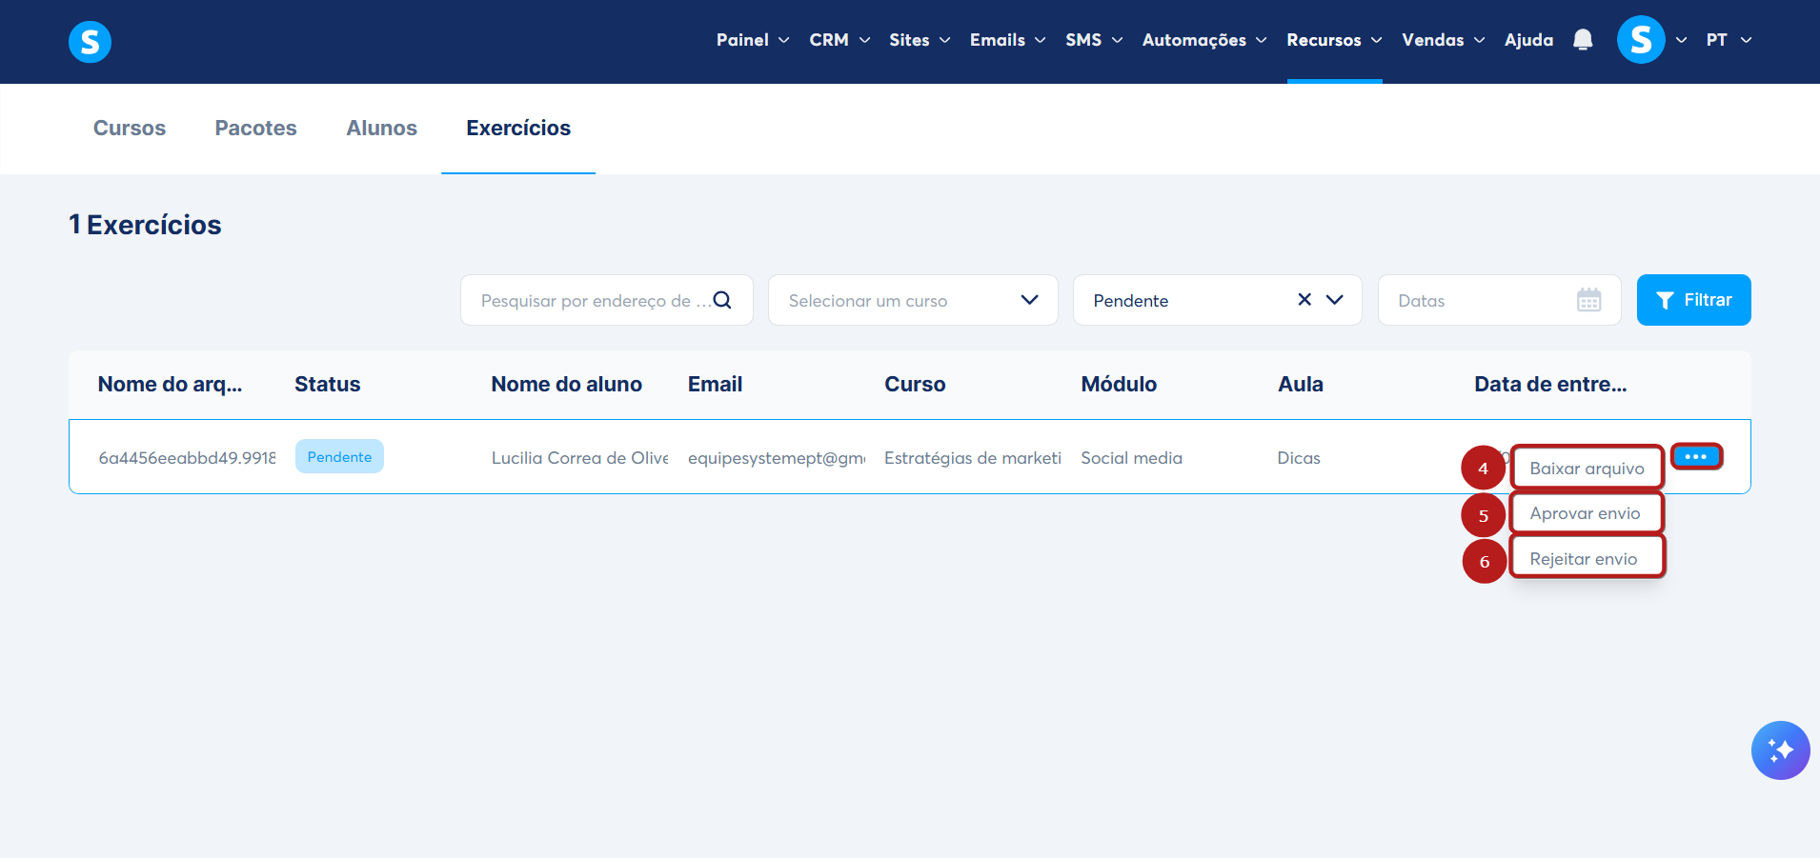Click the Nome do aluno column header
Image resolution: width=1820 pixels, height=858 pixels.
coord(566,384)
